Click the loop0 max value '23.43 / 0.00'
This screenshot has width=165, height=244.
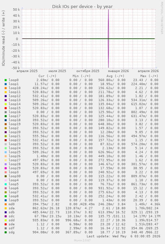(x=146, y=80)
